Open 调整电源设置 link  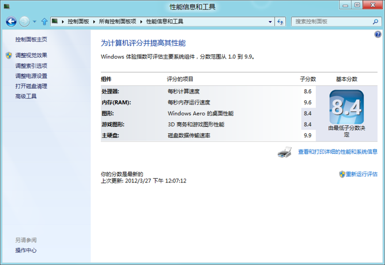31,76
